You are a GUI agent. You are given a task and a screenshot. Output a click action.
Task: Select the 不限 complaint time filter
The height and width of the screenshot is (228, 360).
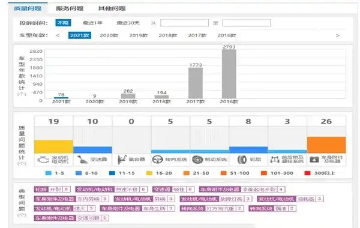pos(63,23)
